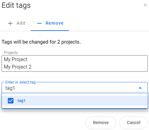This screenshot has height=130, width=149.
Task: Select My Project 2 in projects list
Action: [18, 67]
